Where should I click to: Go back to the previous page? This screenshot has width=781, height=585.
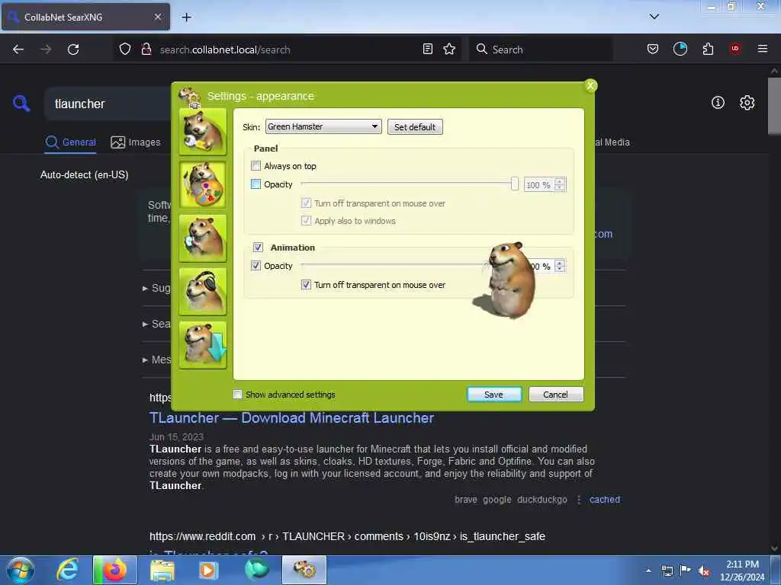(x=18, y=50)
